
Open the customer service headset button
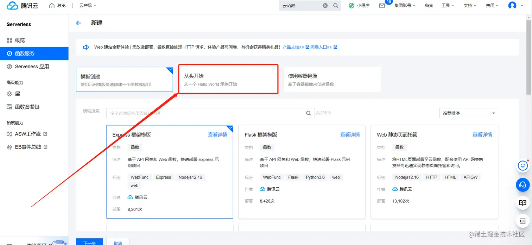point(522,184)
